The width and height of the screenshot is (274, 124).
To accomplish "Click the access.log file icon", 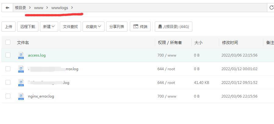I will (21, 55).
